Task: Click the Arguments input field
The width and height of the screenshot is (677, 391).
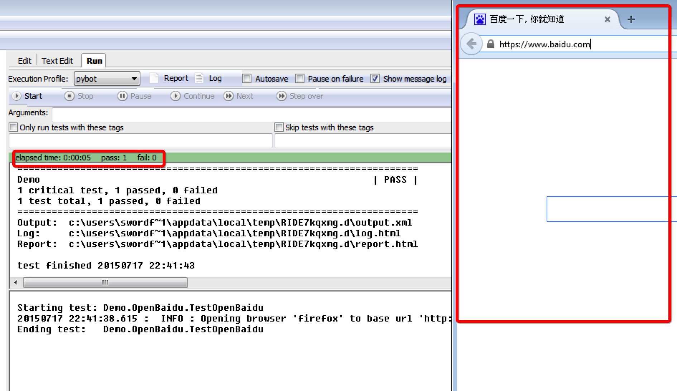Action: pyautogui.click(x=251, y=115)
